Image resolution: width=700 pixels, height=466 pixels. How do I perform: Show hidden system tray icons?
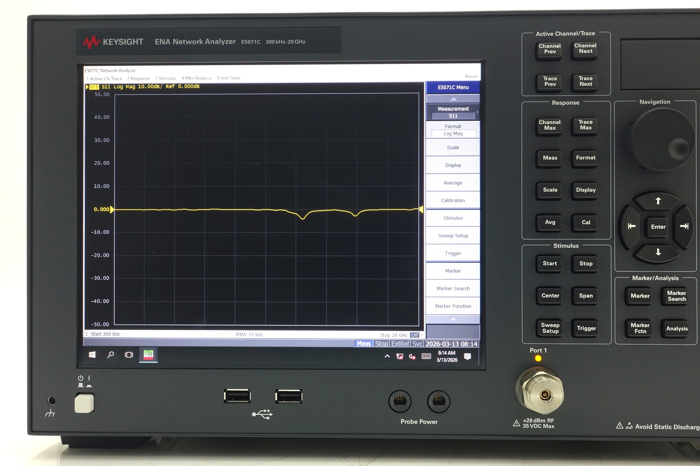(387, 356)
